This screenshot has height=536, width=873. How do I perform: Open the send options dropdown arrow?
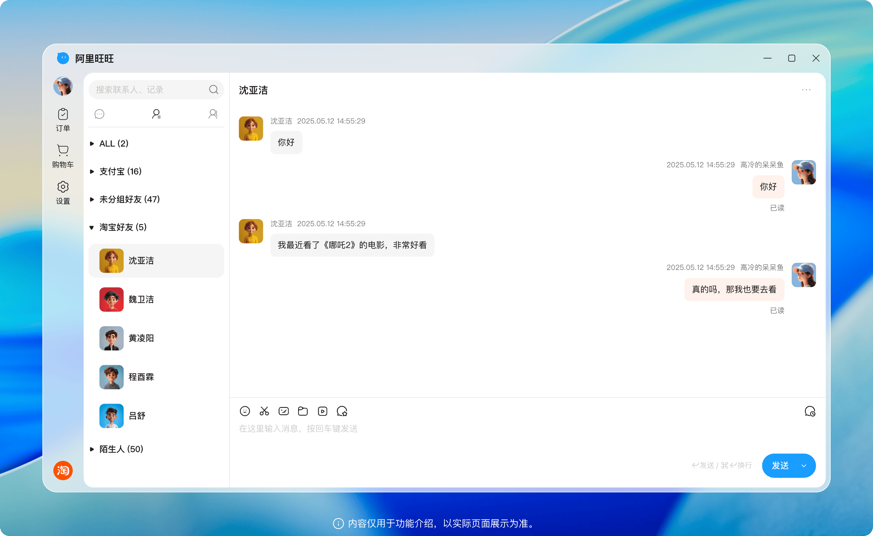click(804, 466)
